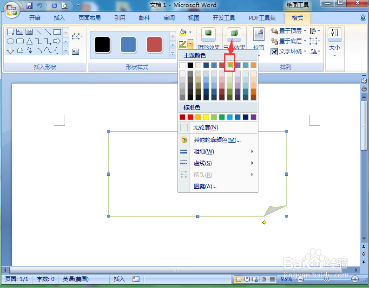Open the Size (大小) group
This screenshot has height=288, width=369.
(335, 42)
